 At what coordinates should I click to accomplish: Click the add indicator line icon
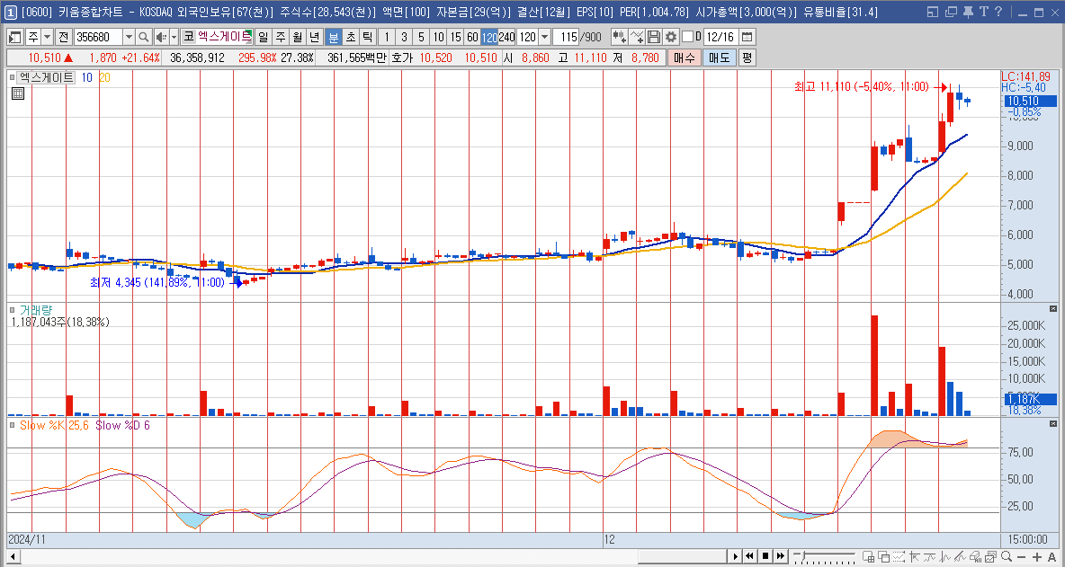637,37
